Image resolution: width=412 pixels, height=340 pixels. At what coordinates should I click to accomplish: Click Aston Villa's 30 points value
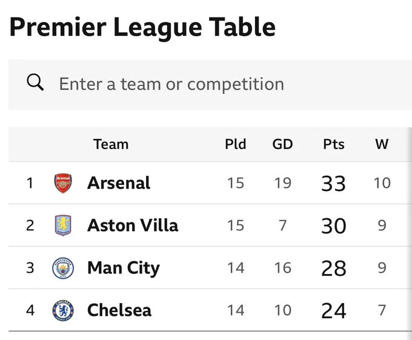334,225
